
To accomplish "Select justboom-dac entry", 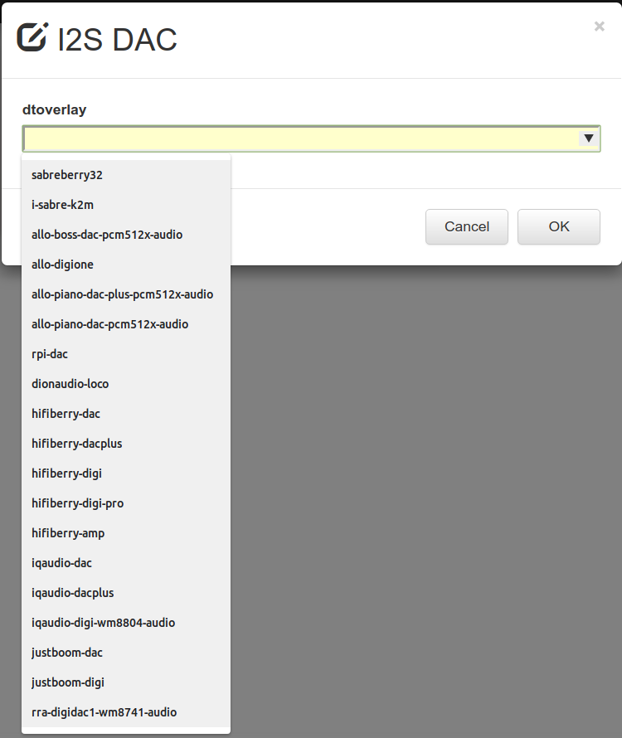I will (x=126, y=653).
